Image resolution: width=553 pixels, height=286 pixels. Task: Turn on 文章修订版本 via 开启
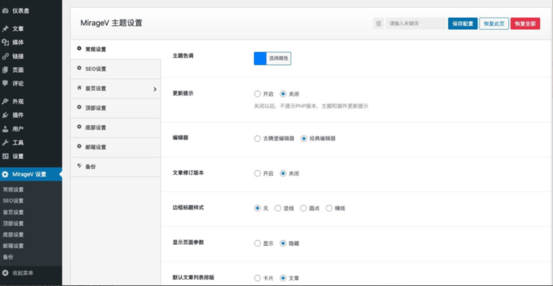(258, 173)
